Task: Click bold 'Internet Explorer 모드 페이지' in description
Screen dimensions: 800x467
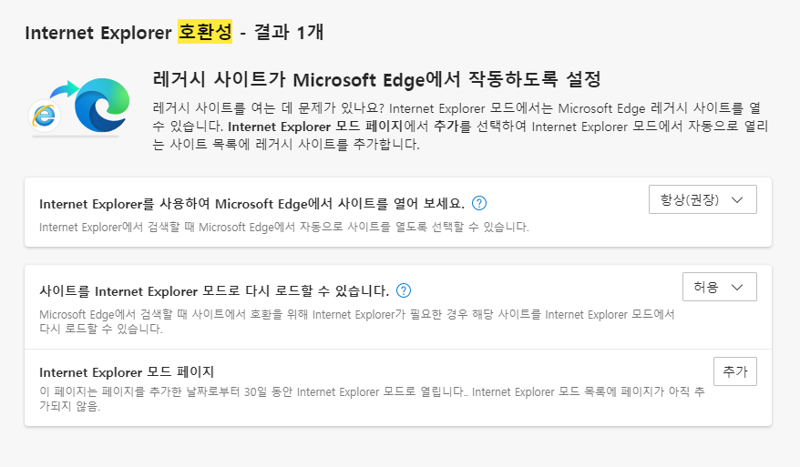Action: coord(315,127)
